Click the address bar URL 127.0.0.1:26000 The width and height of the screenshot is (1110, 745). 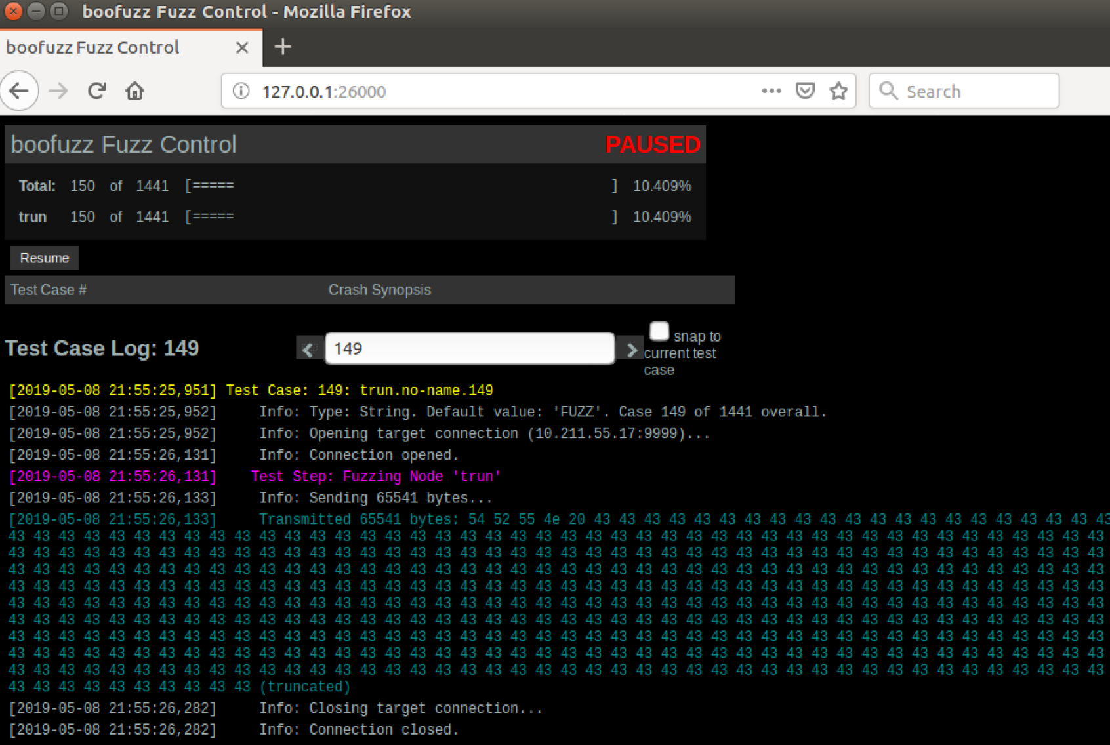[324, 91]
